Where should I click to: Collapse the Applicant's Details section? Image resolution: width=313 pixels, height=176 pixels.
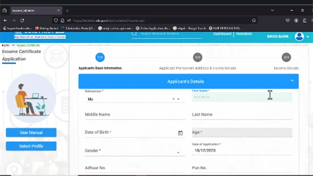292,81
